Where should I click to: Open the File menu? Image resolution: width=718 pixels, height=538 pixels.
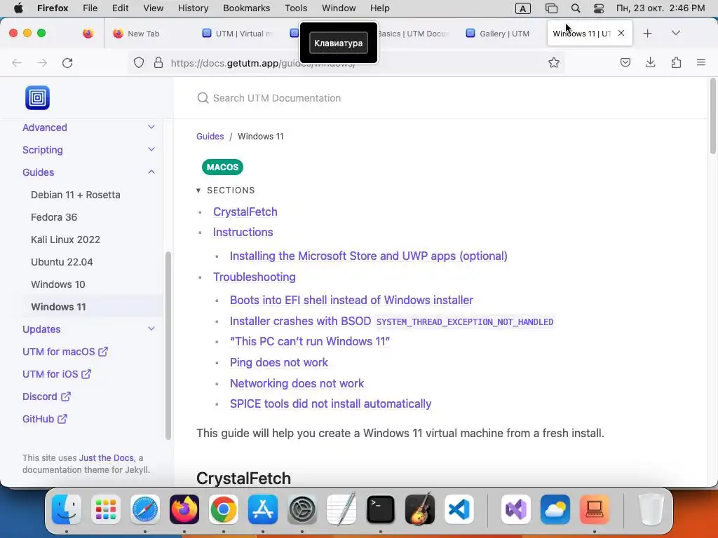point(90,8)
